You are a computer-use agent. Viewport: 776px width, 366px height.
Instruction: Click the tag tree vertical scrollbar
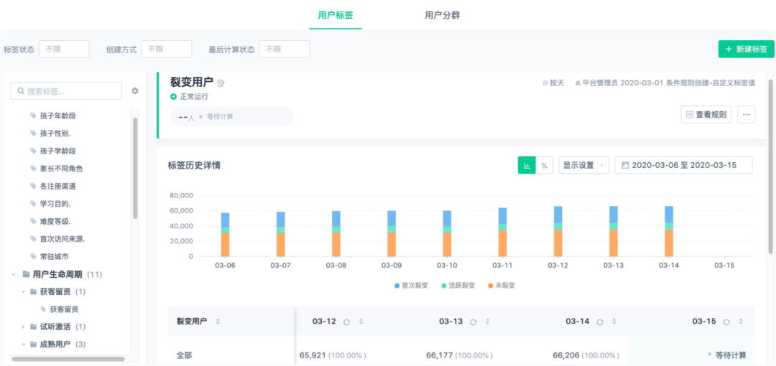(135, 168)
